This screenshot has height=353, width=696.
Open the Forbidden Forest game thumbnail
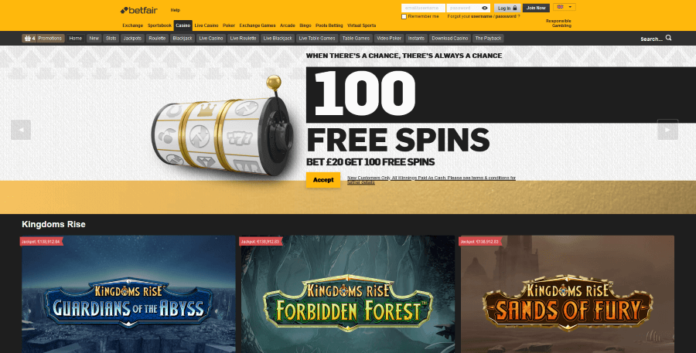tap(347, 294)
